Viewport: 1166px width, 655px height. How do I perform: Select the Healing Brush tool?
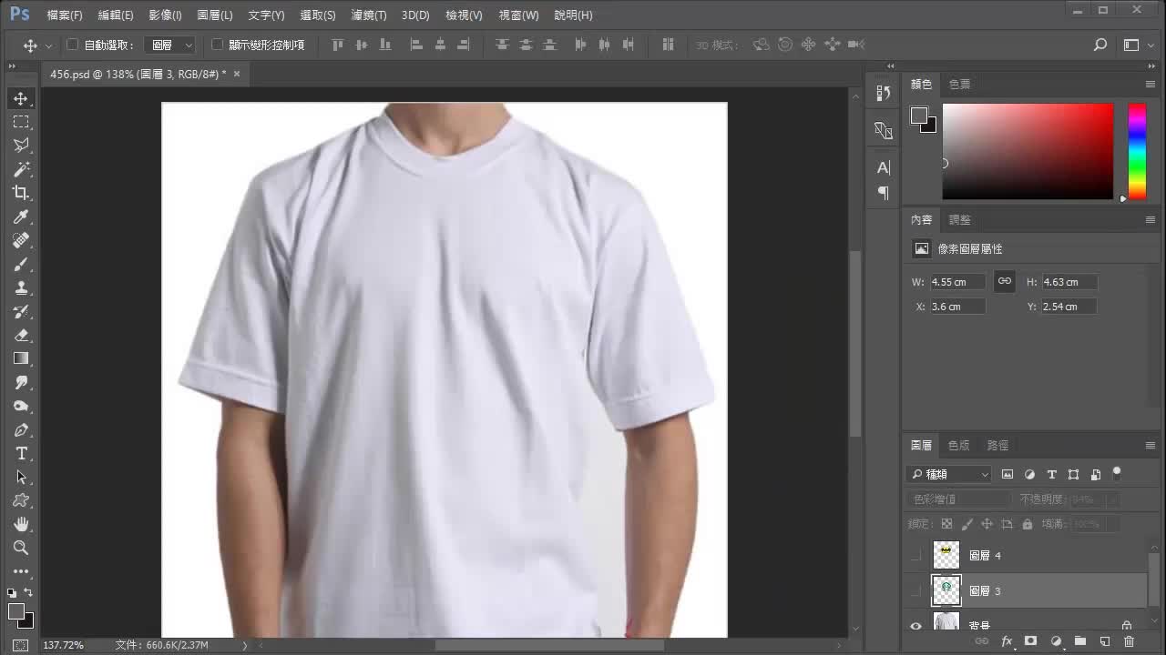(21, 240)
